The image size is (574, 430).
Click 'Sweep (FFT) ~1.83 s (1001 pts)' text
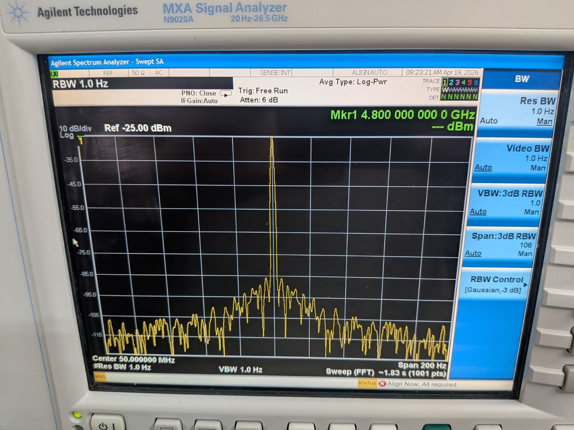click(x=386, y=372)
